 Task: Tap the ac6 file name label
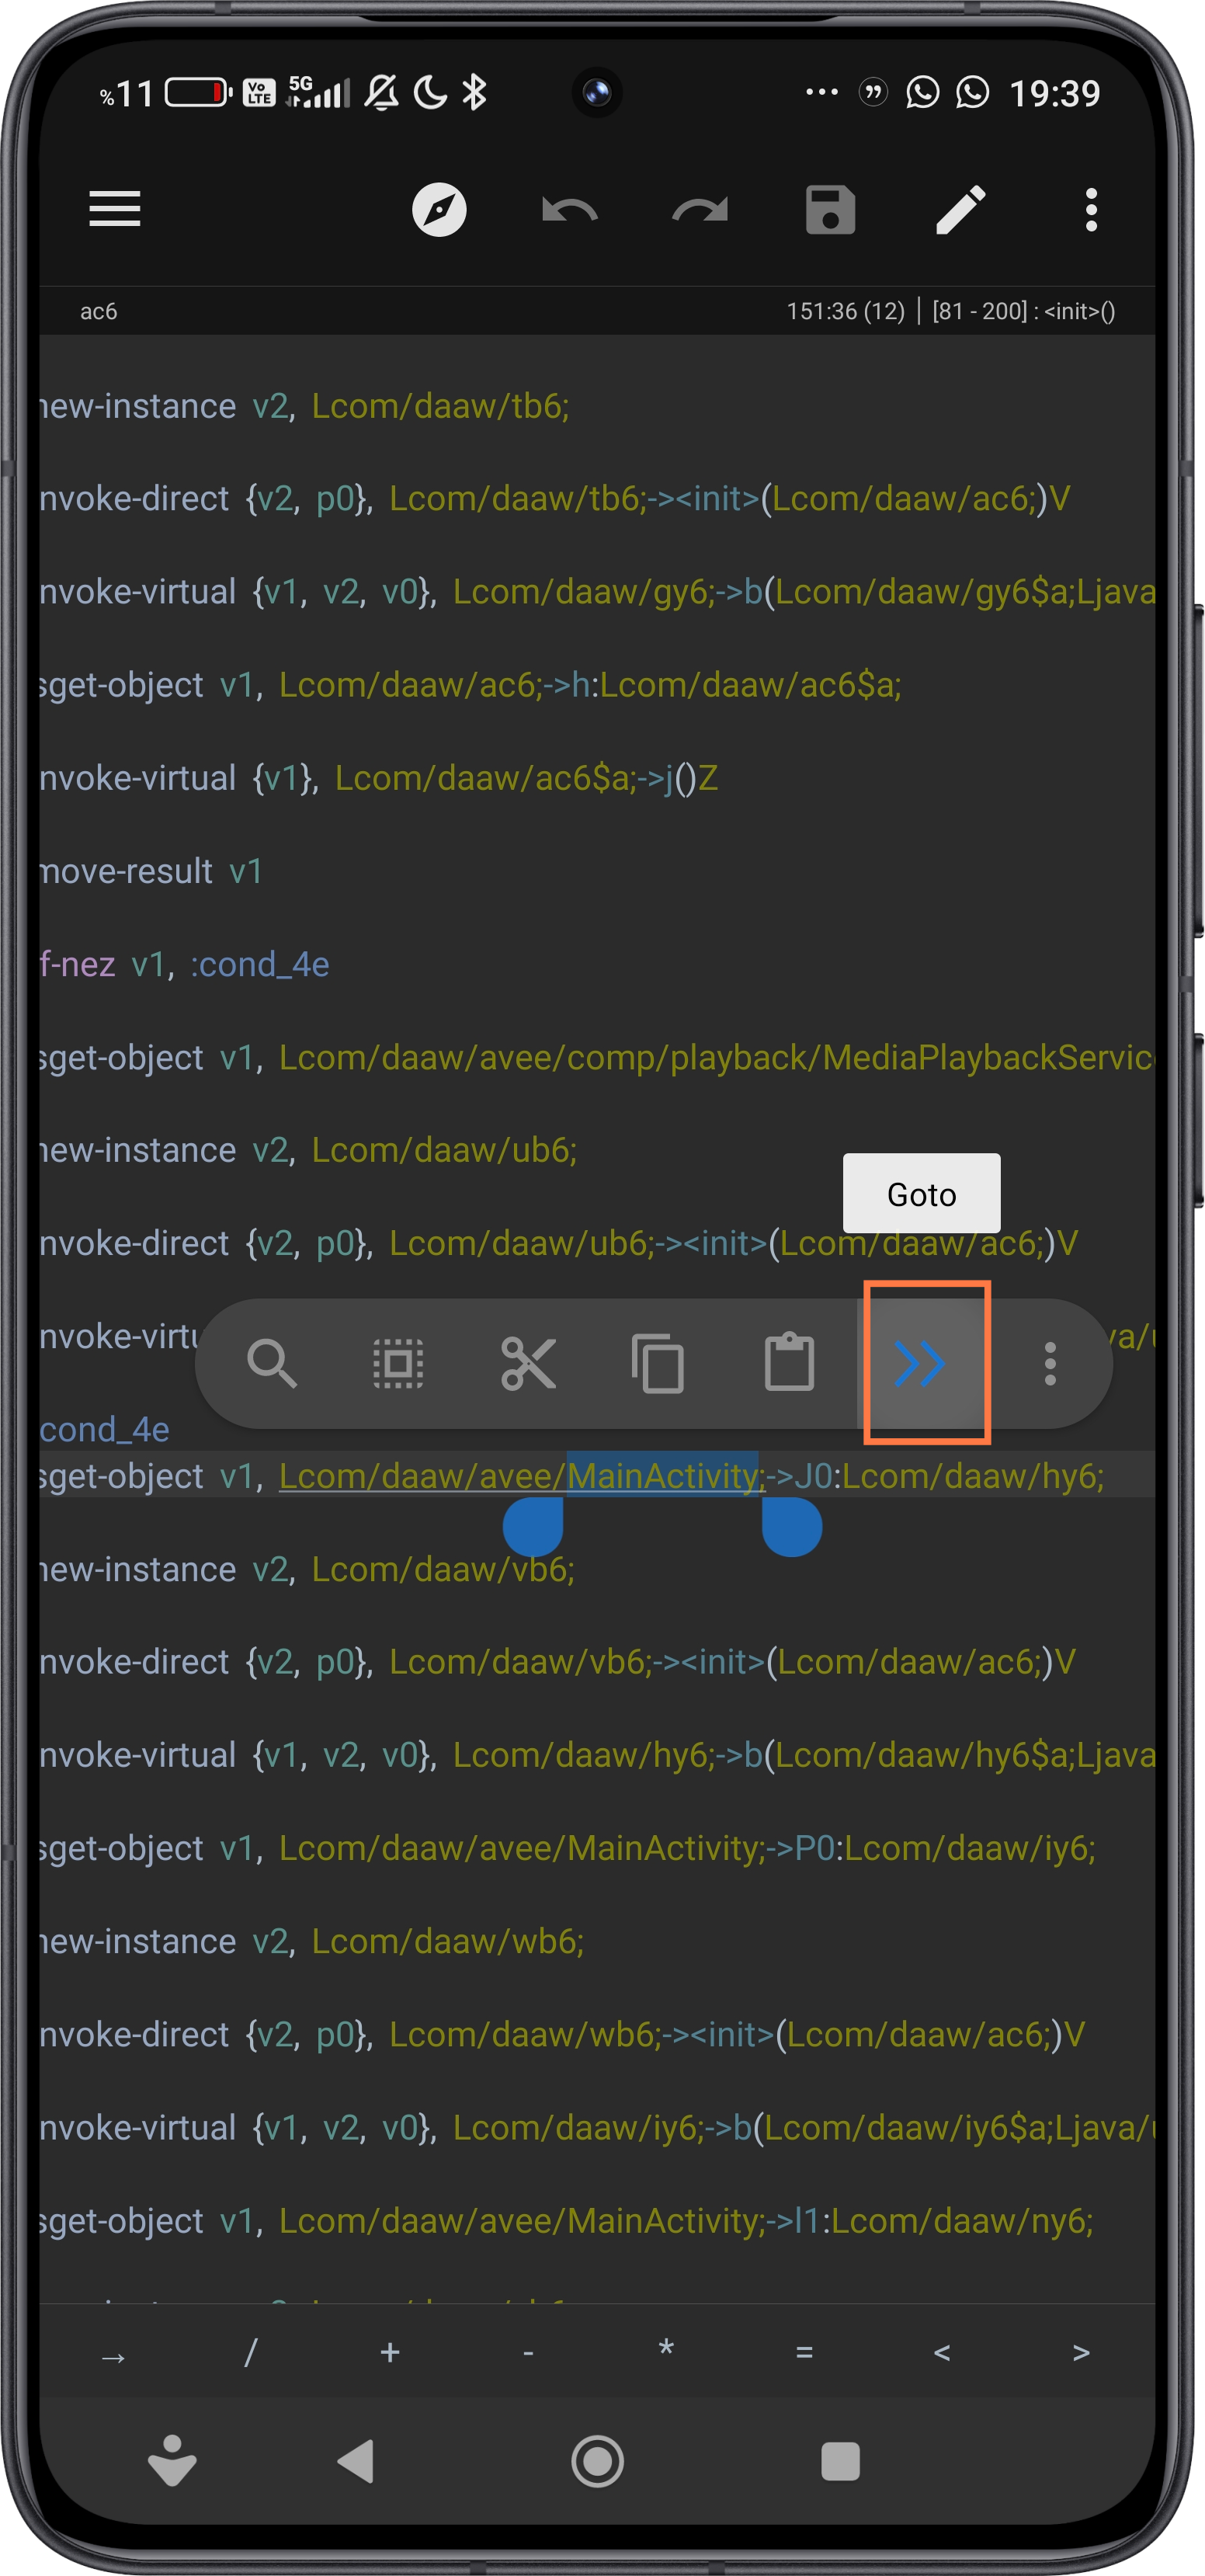point(98,312)
